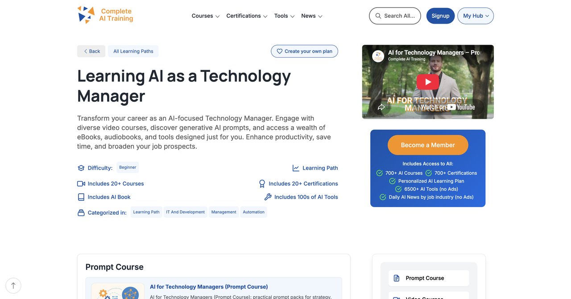Click the checkmark icon next to Personalized AI Learning Plan

(393, 181)
